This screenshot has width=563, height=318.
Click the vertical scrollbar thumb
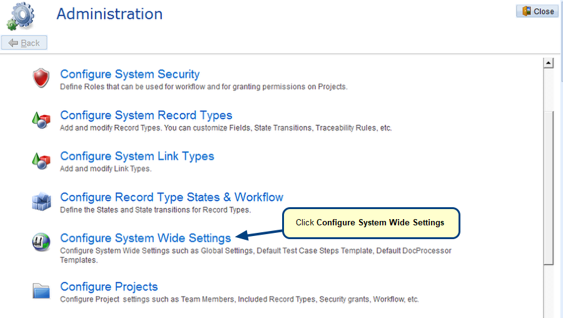pyautogui.click(x=548, y=188)
